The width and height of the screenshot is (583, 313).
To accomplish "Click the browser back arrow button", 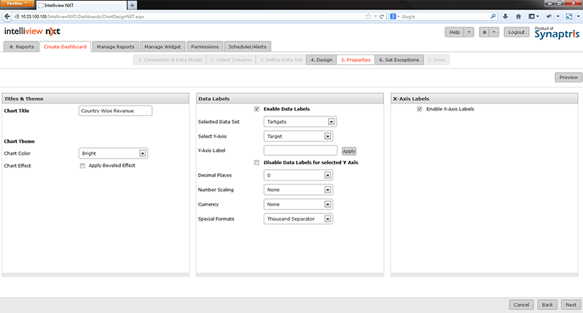I will point(7,15).
